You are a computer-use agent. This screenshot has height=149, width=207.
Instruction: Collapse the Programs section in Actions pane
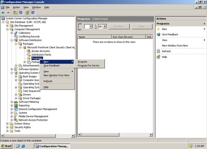tap(204, 24)
